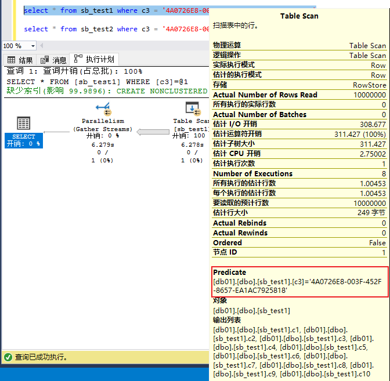Click the Table Scan tooltip title
This screenshot has width=390, height=381.
click(x=299, y=16)
